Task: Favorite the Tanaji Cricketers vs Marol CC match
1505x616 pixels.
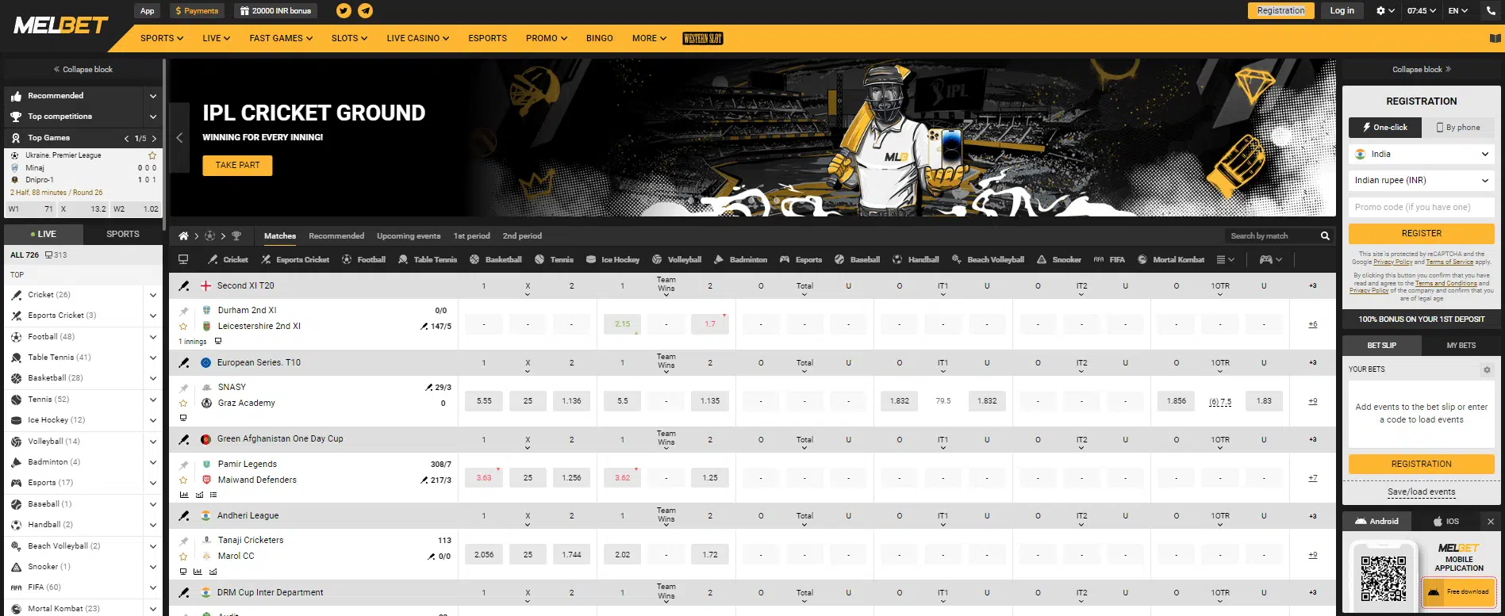Action: coord(184,556)
